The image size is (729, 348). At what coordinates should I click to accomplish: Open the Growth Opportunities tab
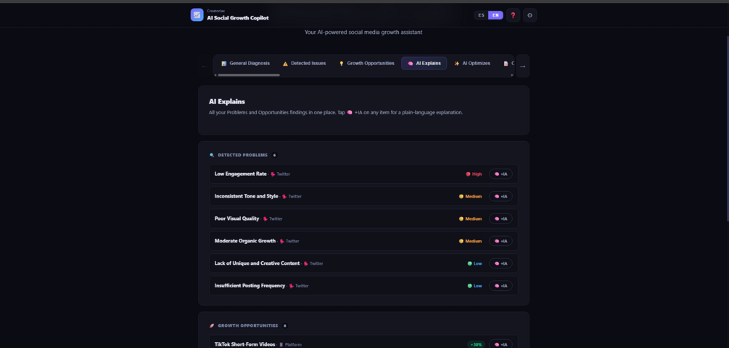coord(366,63)
